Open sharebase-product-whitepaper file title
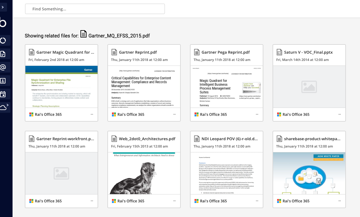Viewport: 360px width, 217px height. click(x=312, y=139)
